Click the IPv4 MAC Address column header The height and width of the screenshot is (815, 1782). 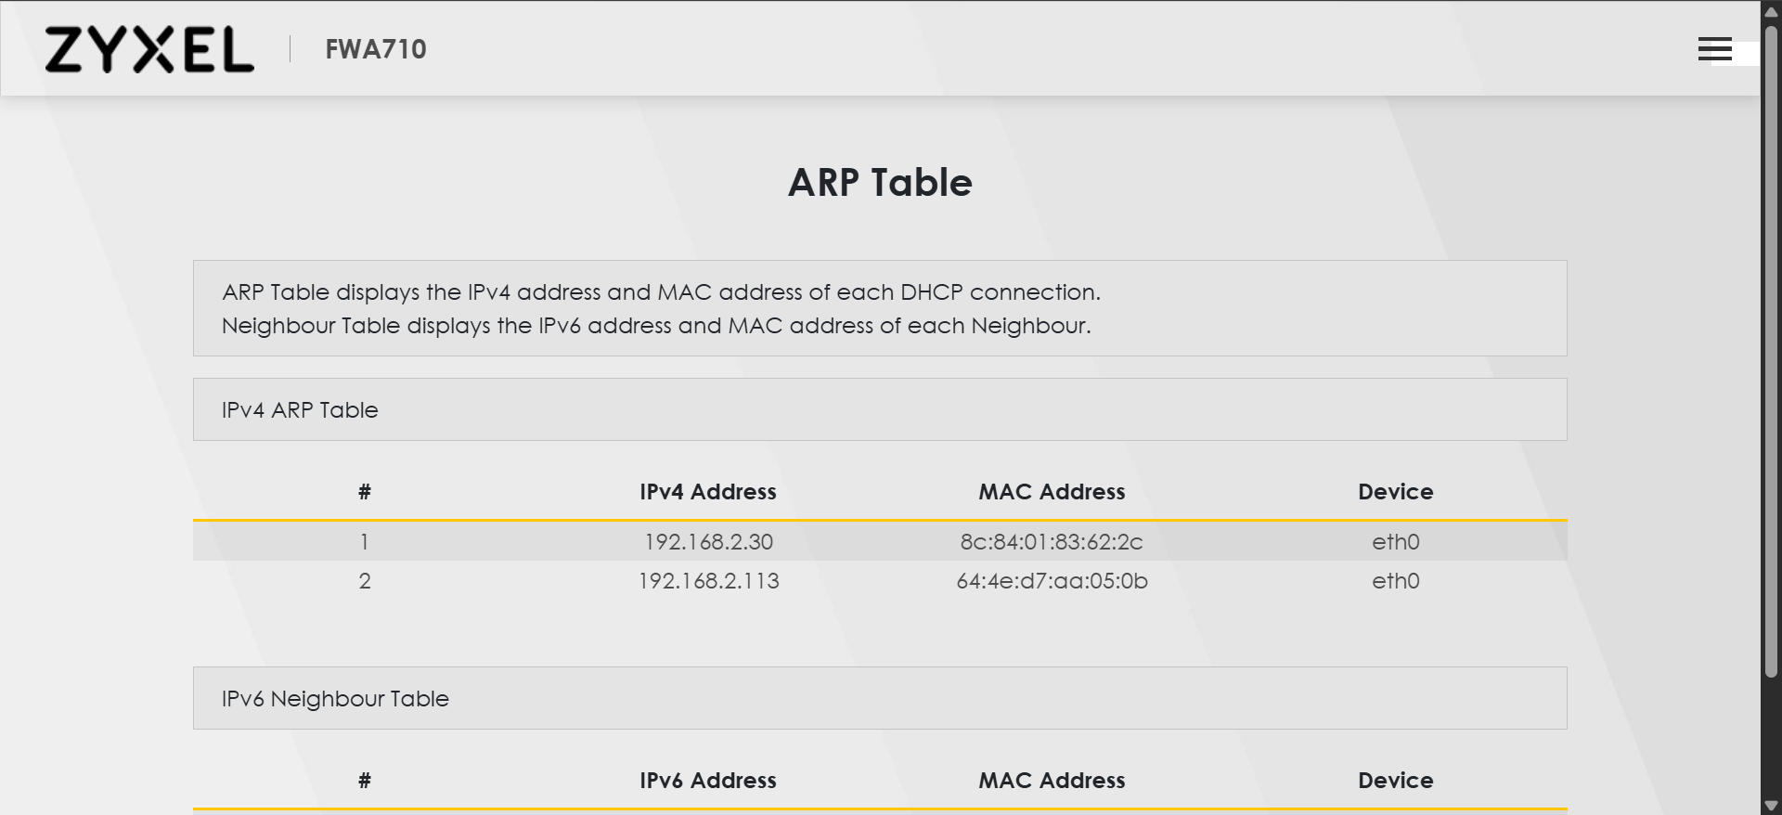(1052, 492)
